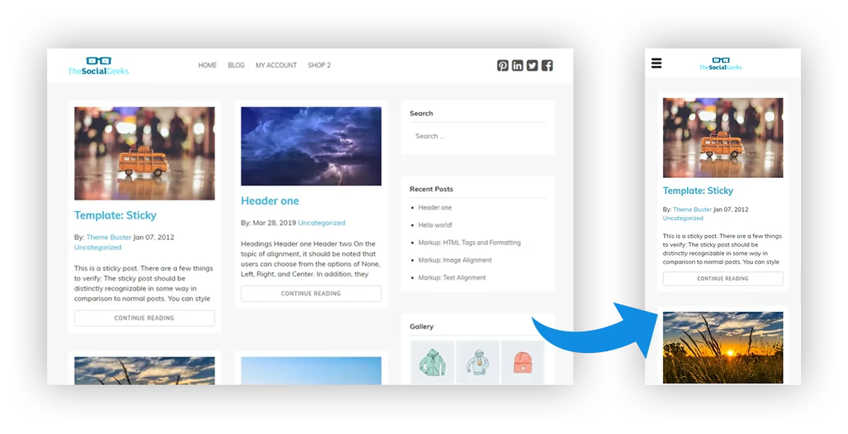Image resolution: width=848 pixels, height=434 pixels.
Task: Open the Header one post title
Action: (x=270, y=201)
